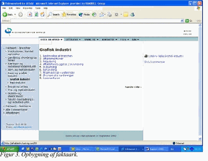This screenshot has height=161, width=208.
Task: Open Alle kommentarer in the sidebar
Action: [x=17, y=109]
